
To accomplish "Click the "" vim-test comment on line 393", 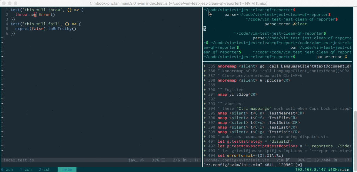I will click(x=231, y=104).
